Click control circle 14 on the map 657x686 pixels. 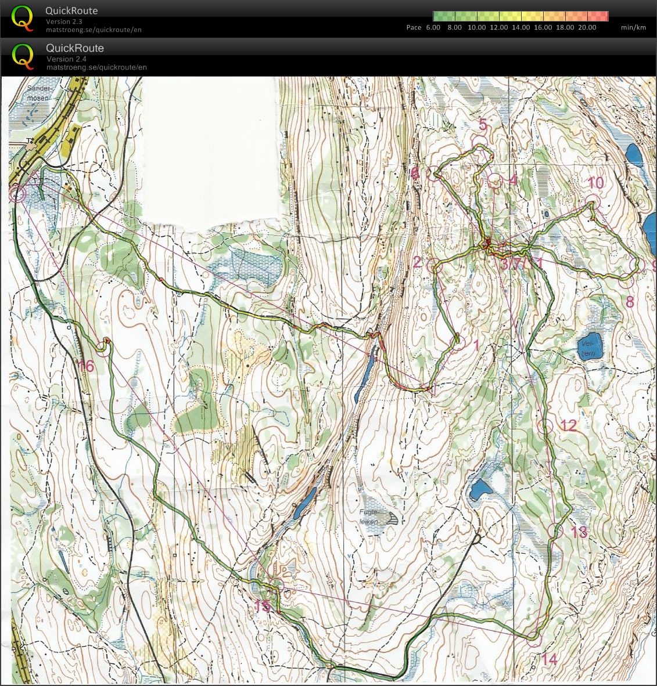coord(533,639)
